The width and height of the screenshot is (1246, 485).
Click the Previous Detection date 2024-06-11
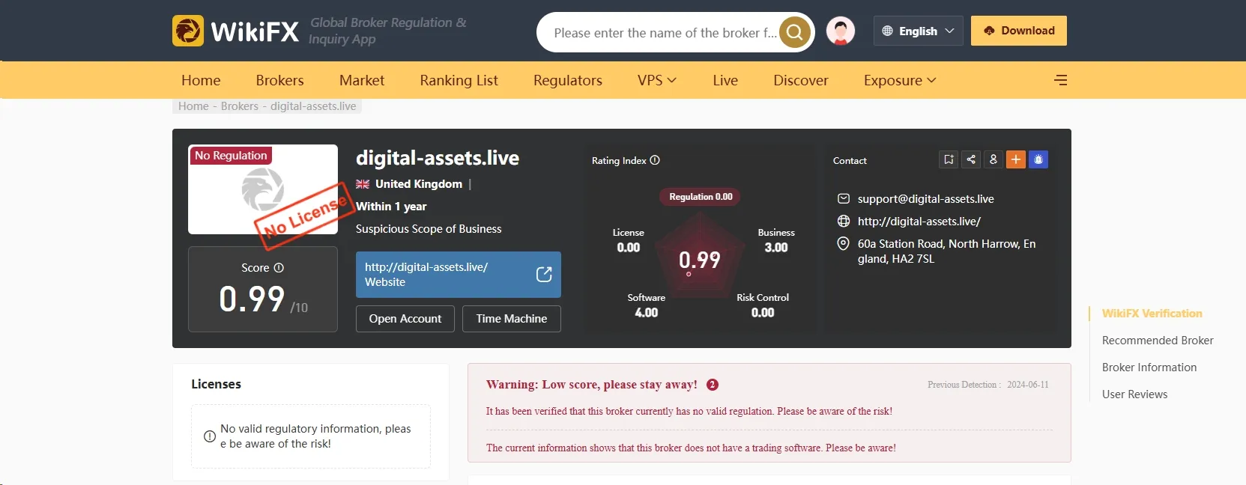coord(1028,385)
